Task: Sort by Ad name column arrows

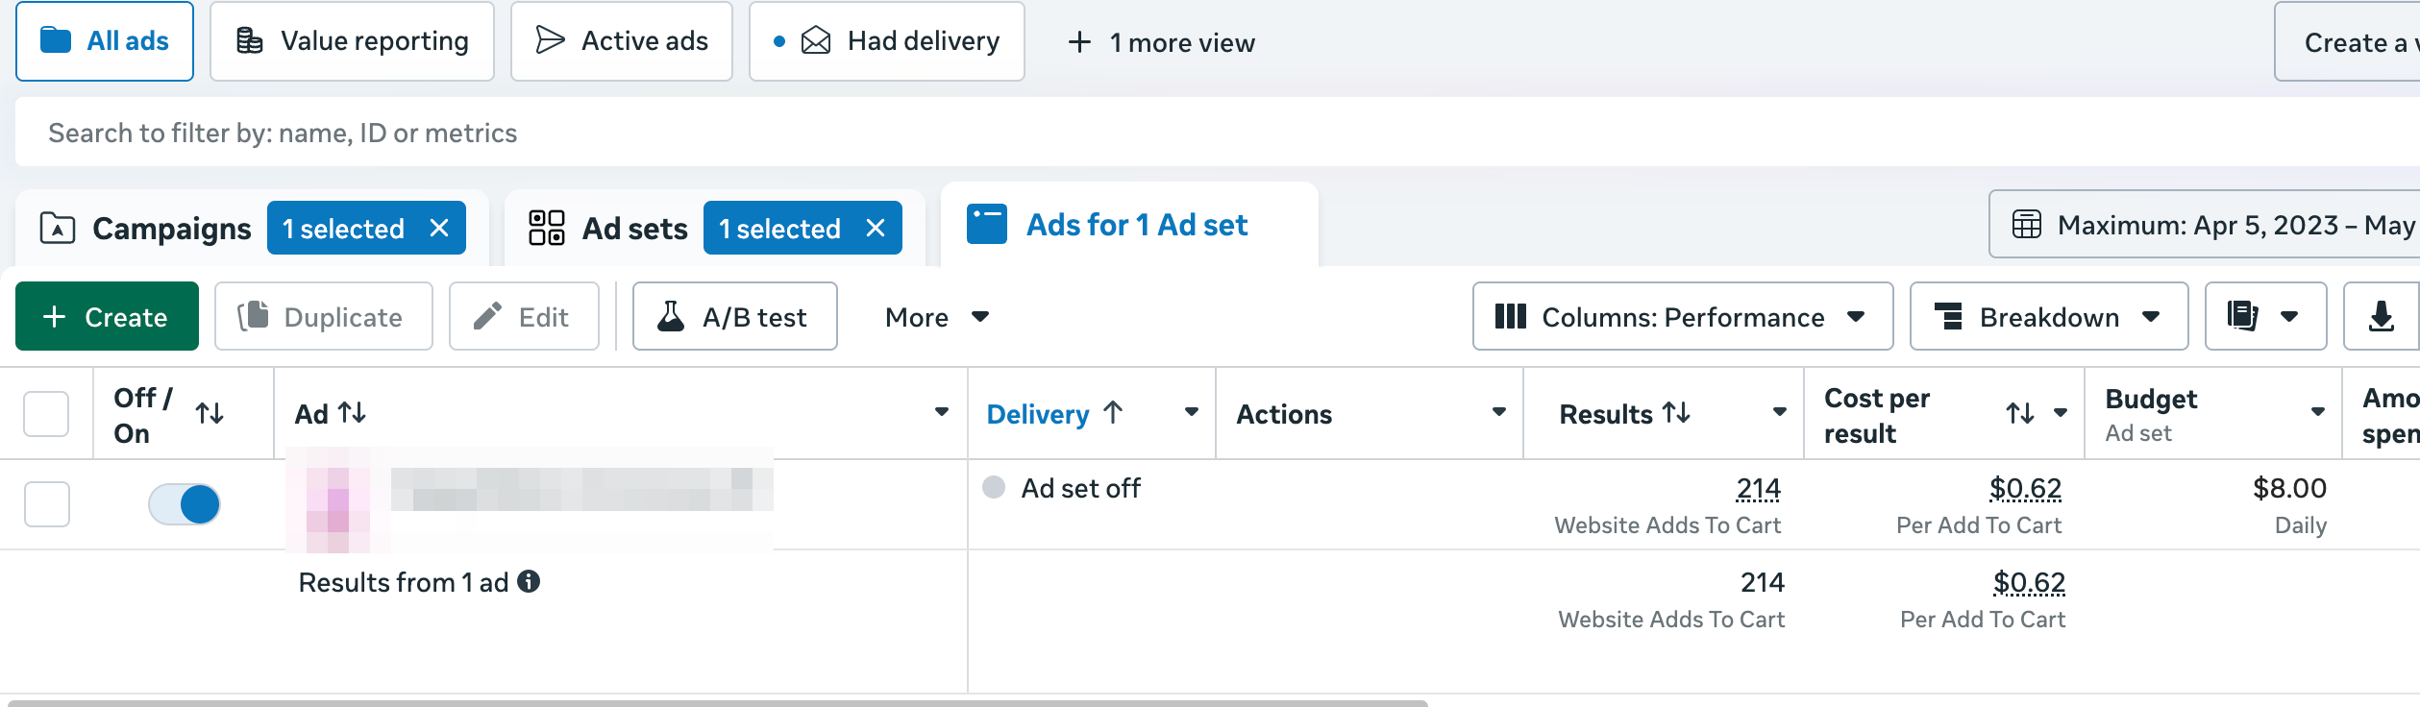Action: (352, 413)
